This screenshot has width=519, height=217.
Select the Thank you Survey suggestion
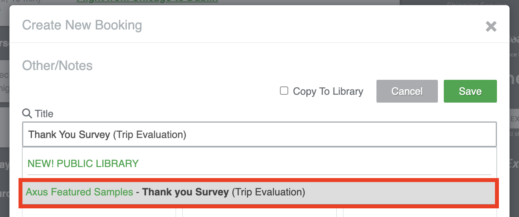(x=259, y=192)
